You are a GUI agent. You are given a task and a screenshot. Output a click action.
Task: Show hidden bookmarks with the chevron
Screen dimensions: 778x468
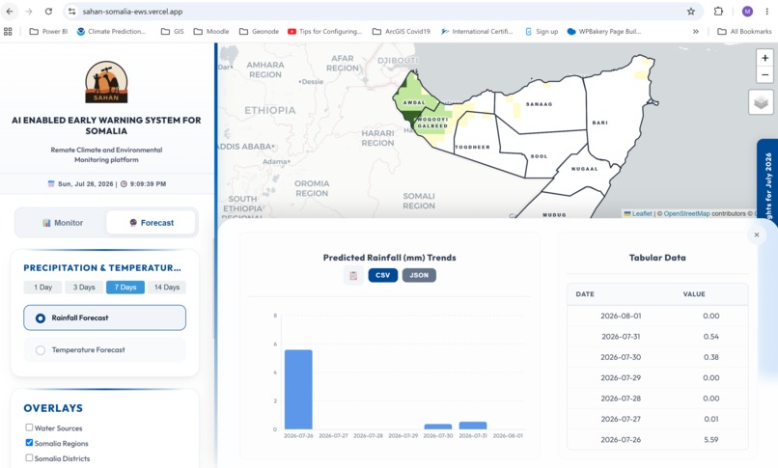pos(696,31)
